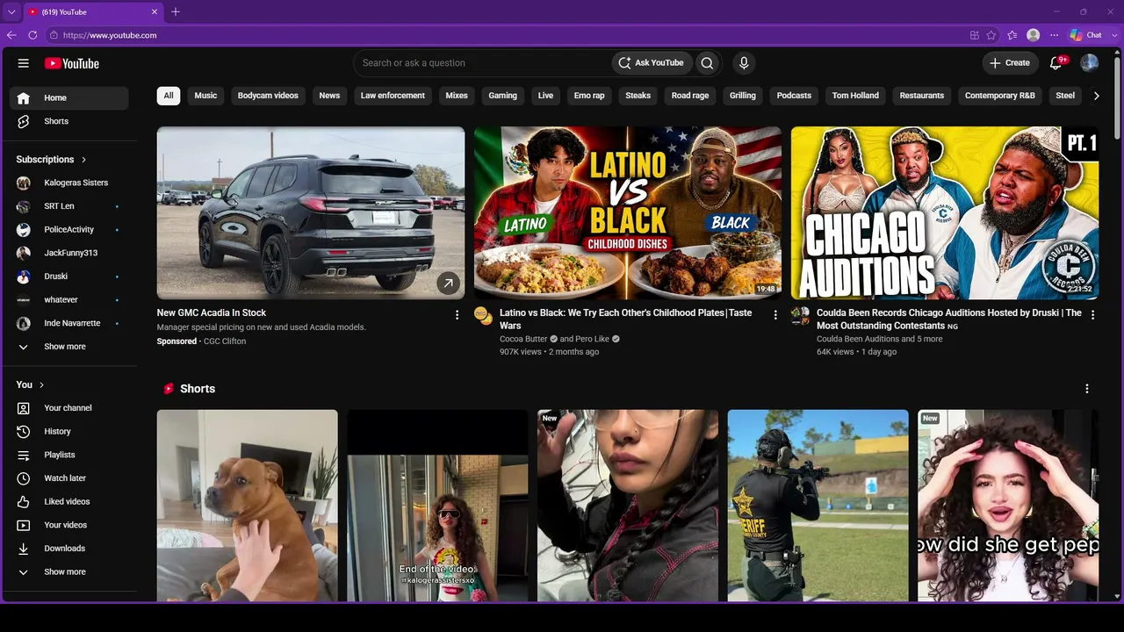The width and height of the screenshot is (1124, 632).
Task: Open the You section heading
Action: 30,384
